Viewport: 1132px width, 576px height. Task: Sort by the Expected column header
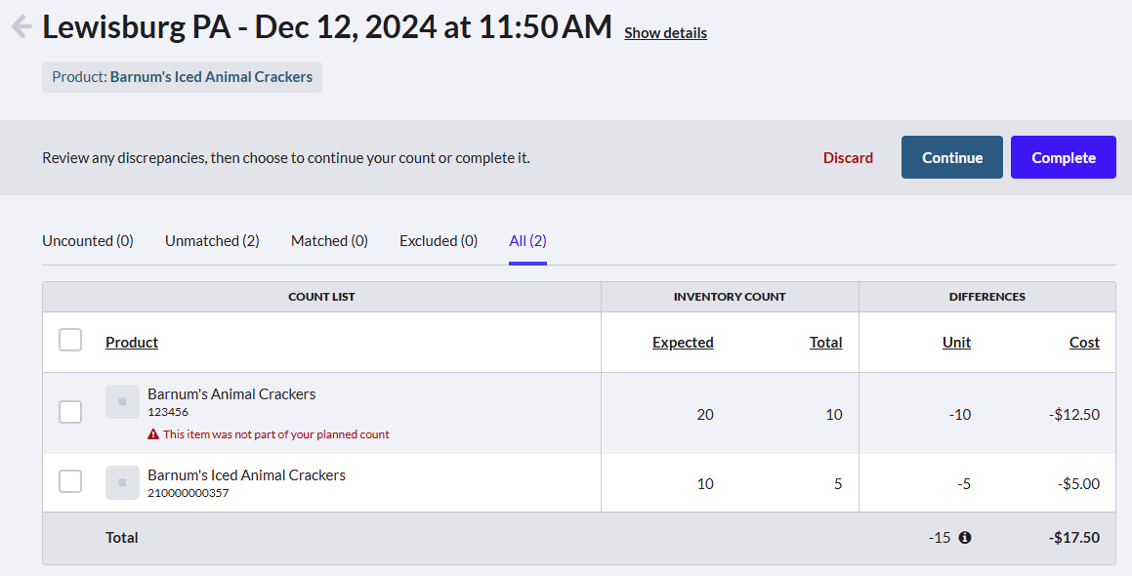click(x=683, y=343)
